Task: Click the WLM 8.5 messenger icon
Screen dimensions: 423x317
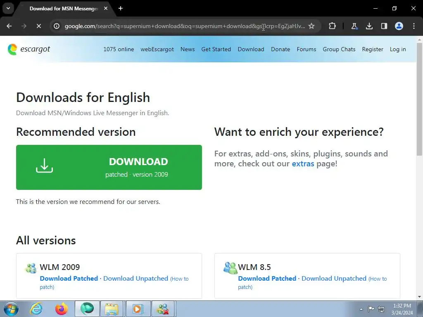Action: point(231,268)
